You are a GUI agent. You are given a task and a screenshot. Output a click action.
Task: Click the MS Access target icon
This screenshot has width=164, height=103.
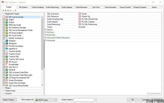pyautogui.click(x=7, y=62)
